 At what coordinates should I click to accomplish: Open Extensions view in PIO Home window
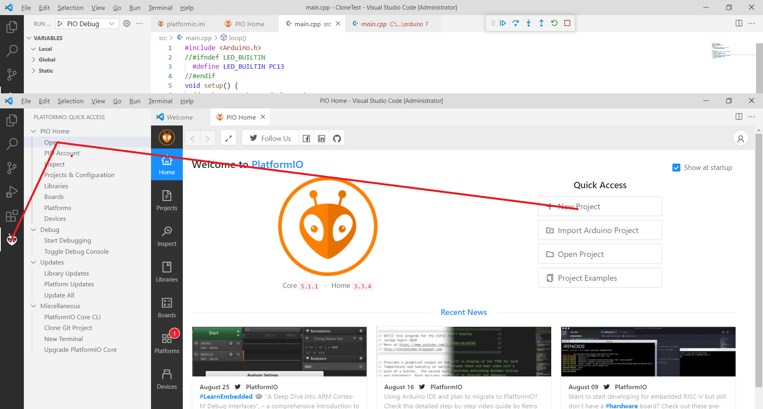(x=12, y=216)
